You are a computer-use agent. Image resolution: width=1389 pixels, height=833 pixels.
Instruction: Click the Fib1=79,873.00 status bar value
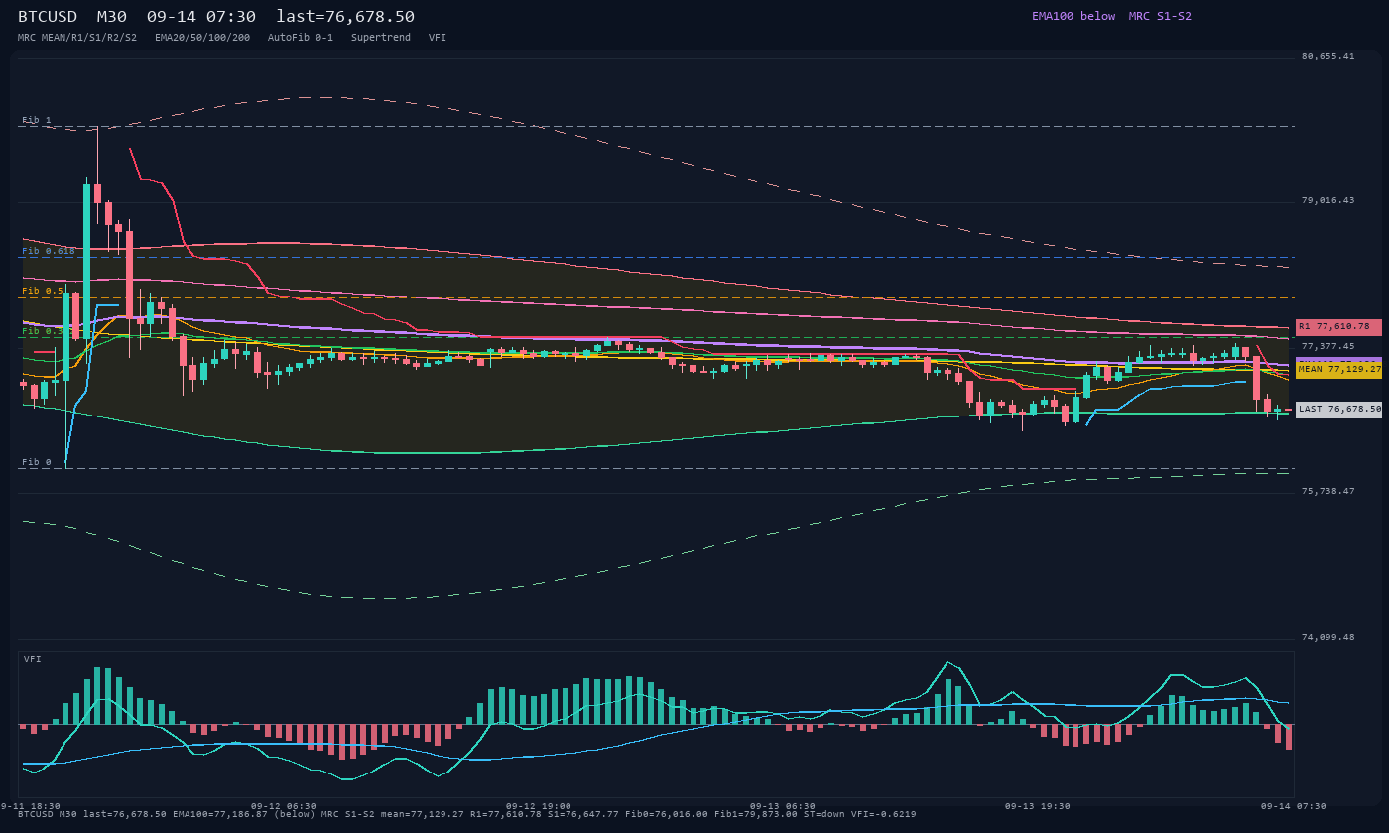[756, 814]
